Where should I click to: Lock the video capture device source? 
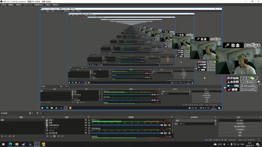(89, 125)
